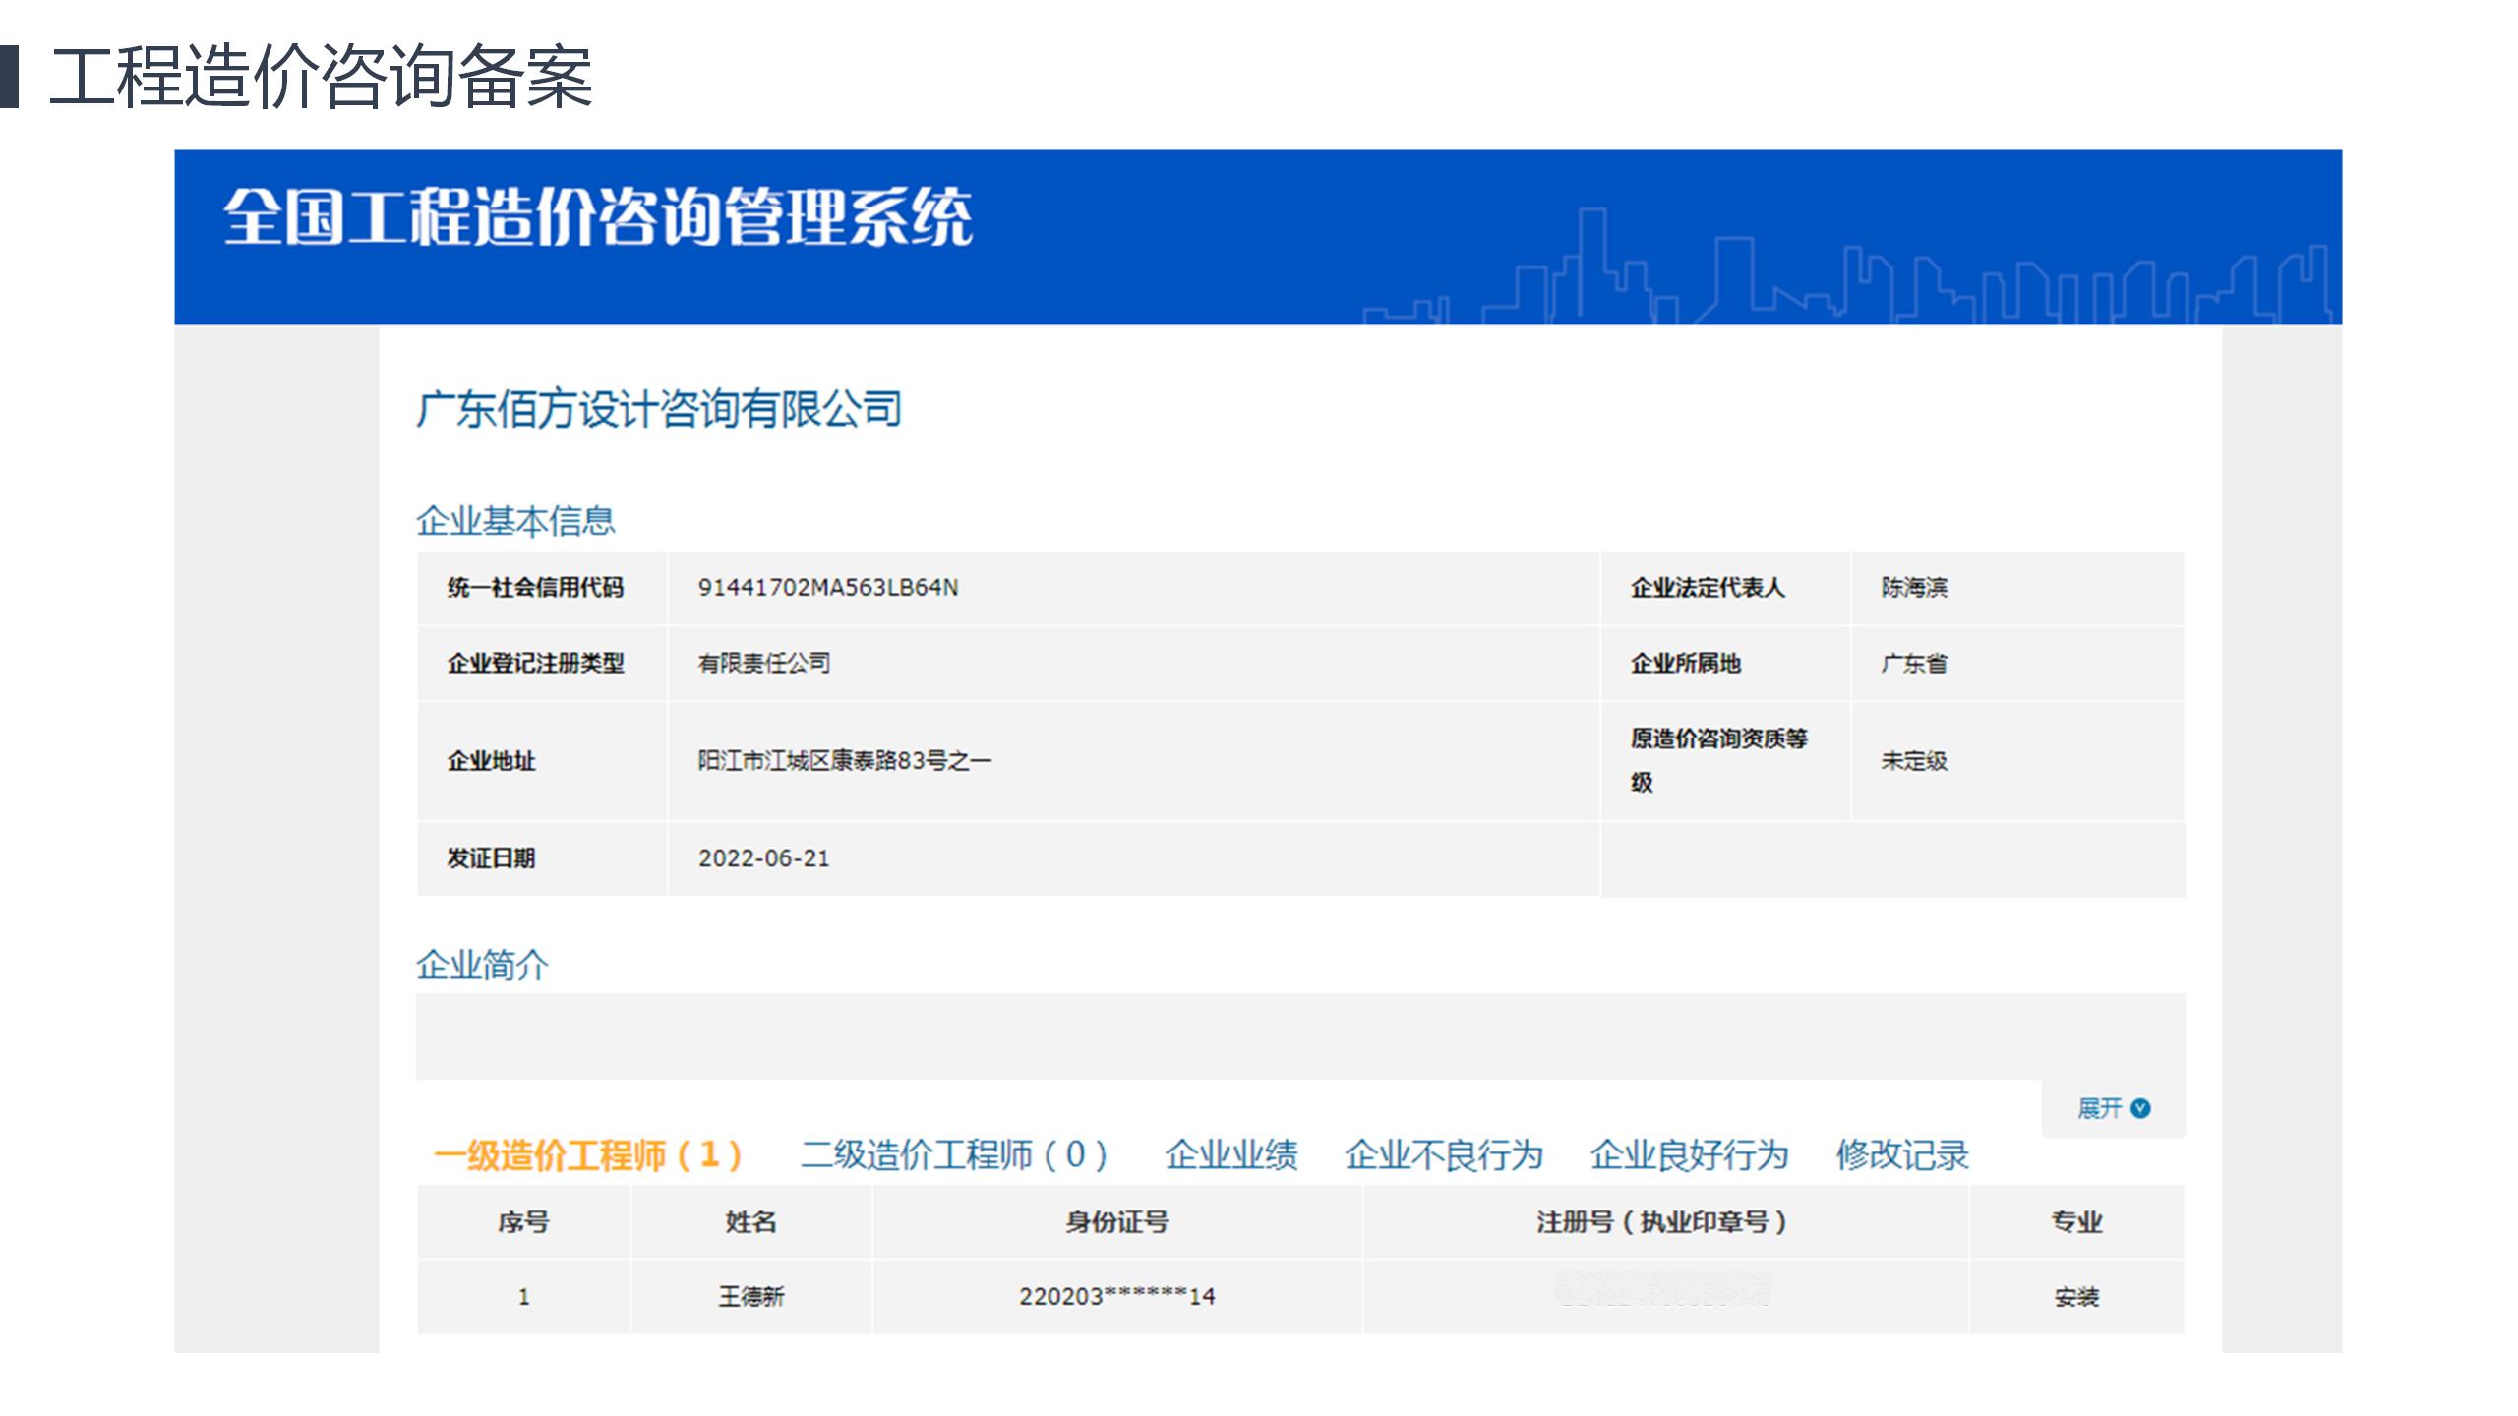Open the 企业业绩 tab
The height and width of the screenshot is (1416, 2518).
[x=1231, y=1154]
